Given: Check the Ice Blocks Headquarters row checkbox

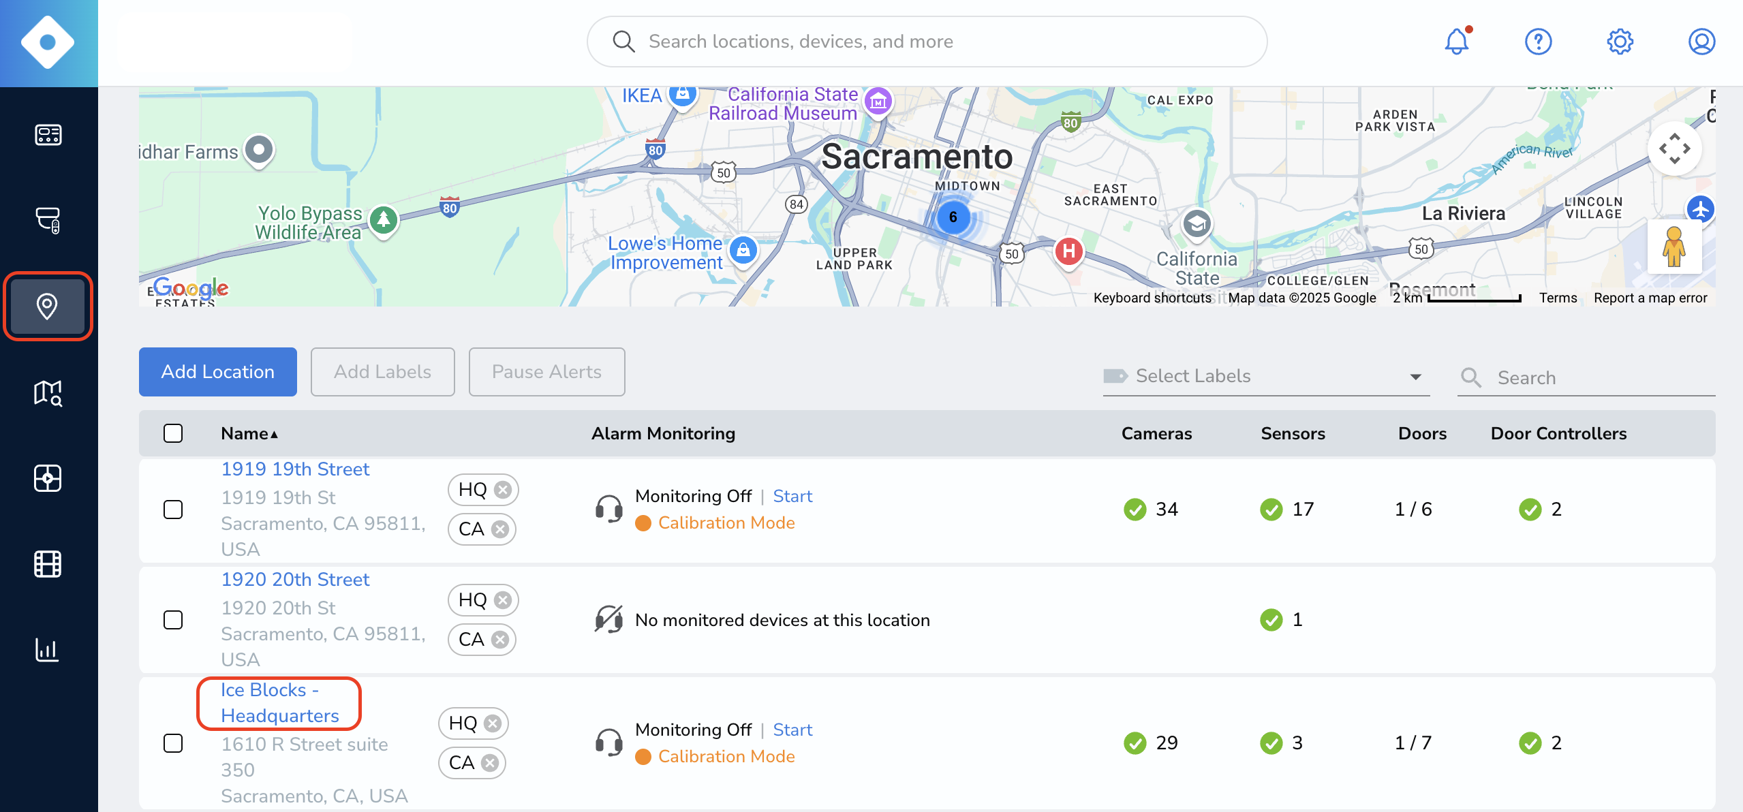Looking at the screenshot, I should pyautogui.click(x=173, y=743).
